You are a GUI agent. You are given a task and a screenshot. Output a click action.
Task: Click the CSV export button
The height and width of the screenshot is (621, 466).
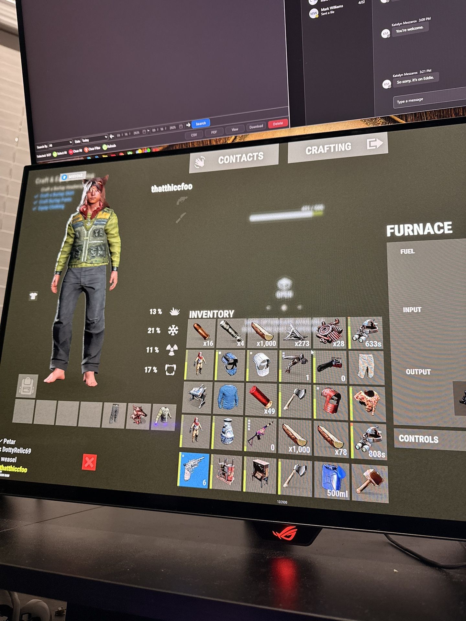194,135
